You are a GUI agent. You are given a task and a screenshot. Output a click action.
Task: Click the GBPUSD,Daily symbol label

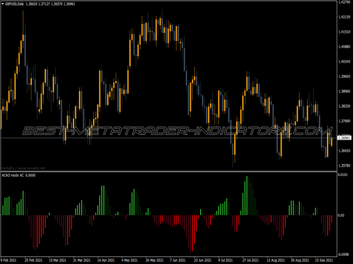(x=16, y=4)
